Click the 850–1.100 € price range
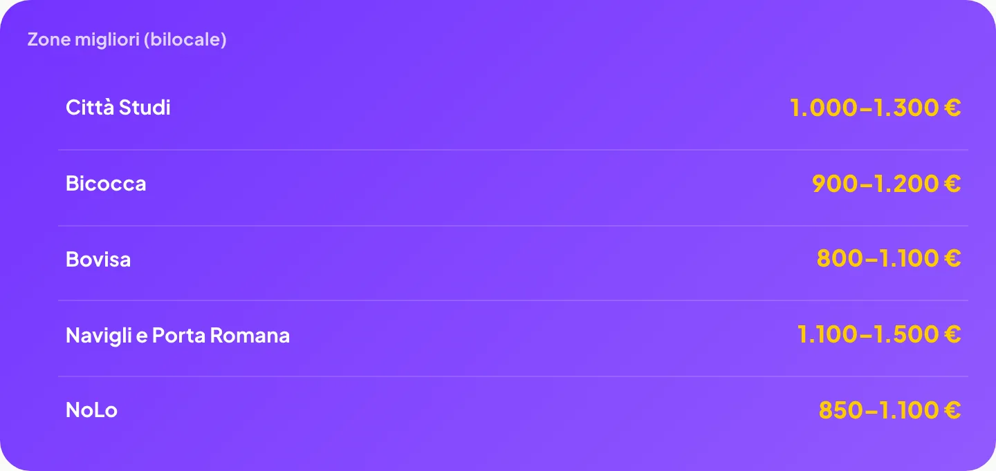996x471 pixels. (x=890, y=410)
